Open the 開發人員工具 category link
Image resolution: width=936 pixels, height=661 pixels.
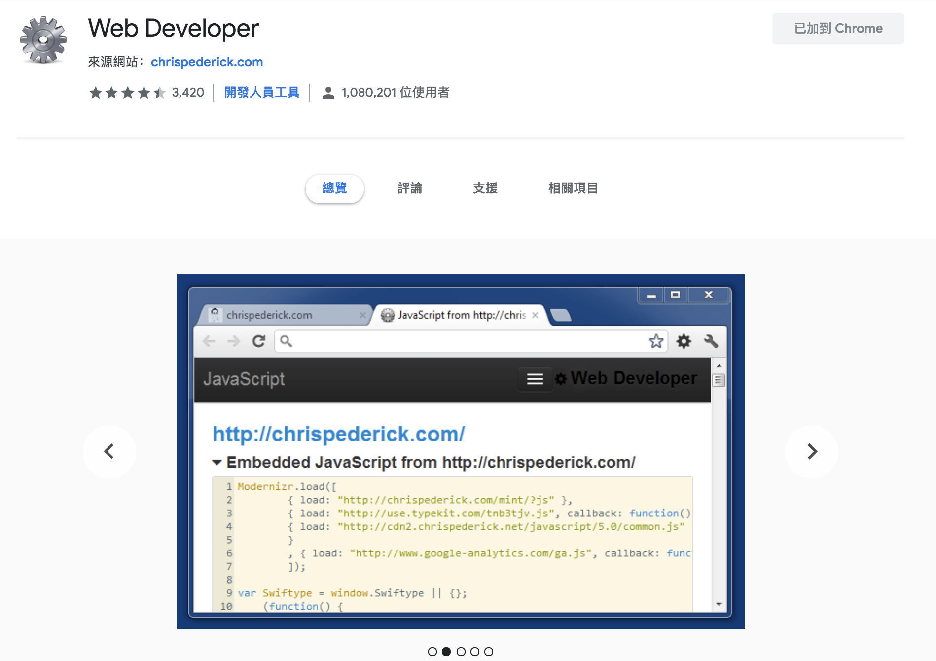(x=262, y=92)
